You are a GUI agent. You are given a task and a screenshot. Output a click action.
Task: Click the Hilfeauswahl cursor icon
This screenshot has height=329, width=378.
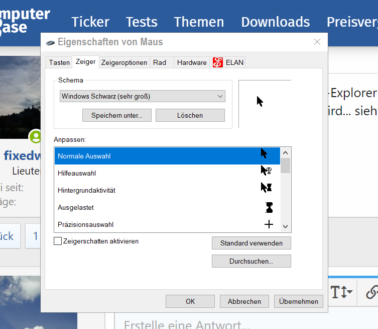pyautogui.click(x=266, y=171)
